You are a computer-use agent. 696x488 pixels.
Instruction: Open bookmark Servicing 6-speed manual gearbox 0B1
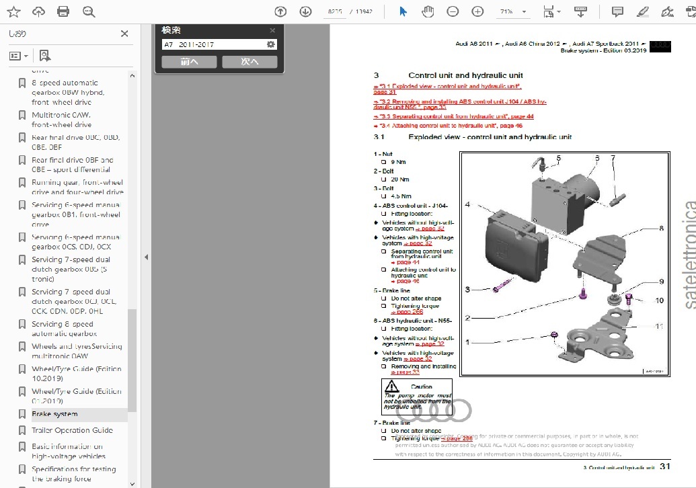pyautogui.click(x=76, y=214)
